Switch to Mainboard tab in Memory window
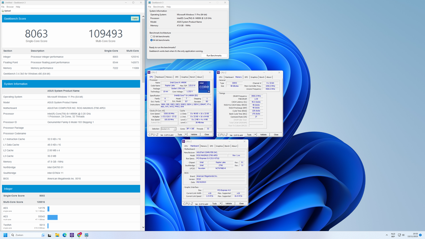425x239 pixels. [x=229, y=77]
